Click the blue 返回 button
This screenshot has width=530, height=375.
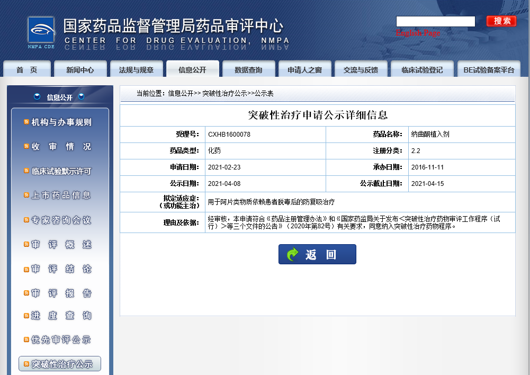click(x=317, y=254)
